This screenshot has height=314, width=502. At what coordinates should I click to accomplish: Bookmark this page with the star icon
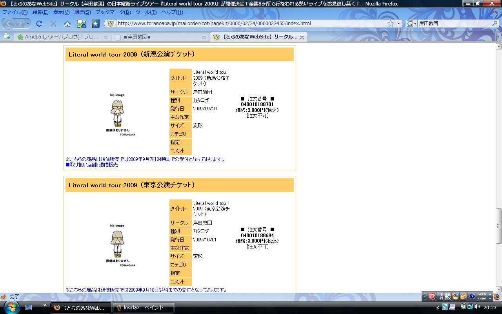(x=390, y=24)
